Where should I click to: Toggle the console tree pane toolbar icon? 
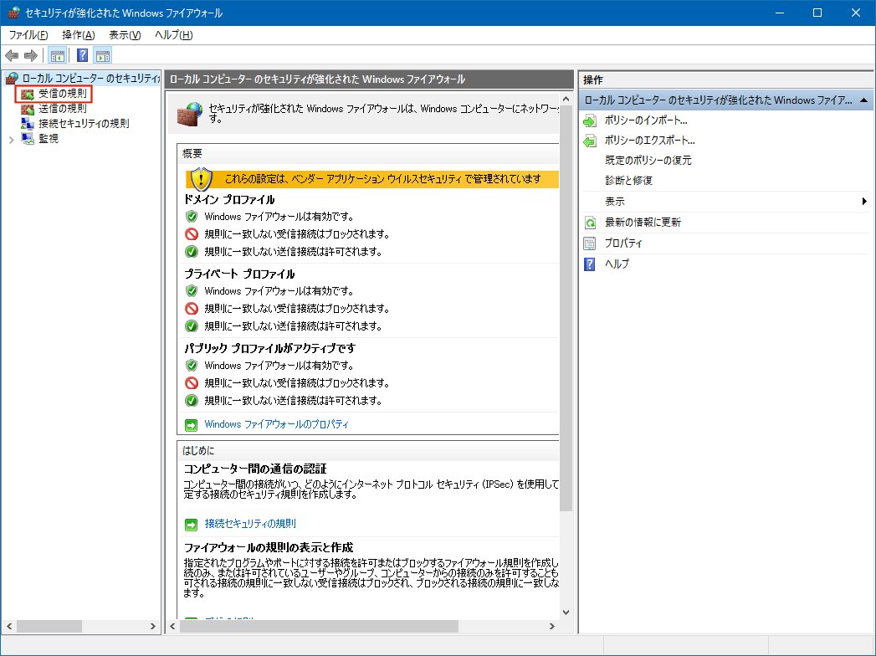click(57, 55)
